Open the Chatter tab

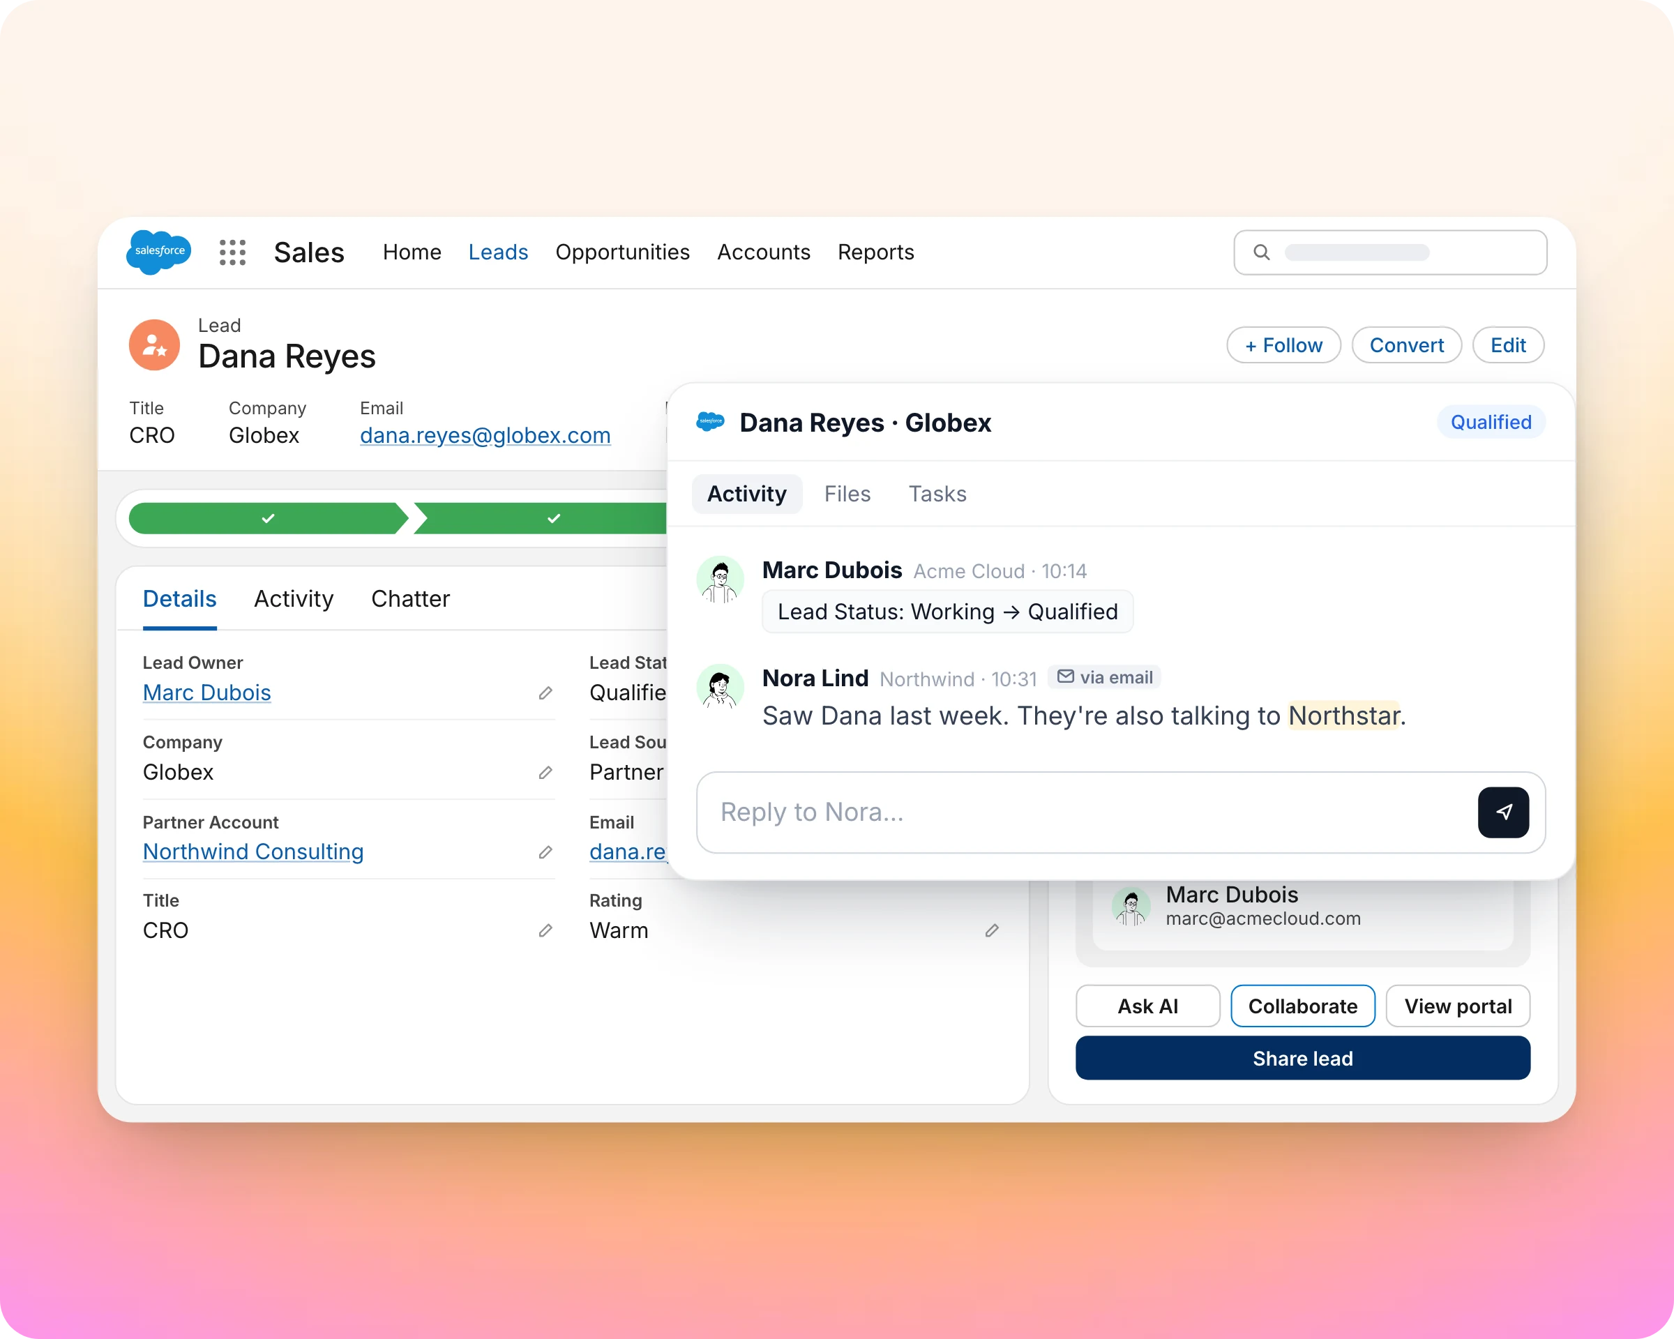[x=410, y=599]
